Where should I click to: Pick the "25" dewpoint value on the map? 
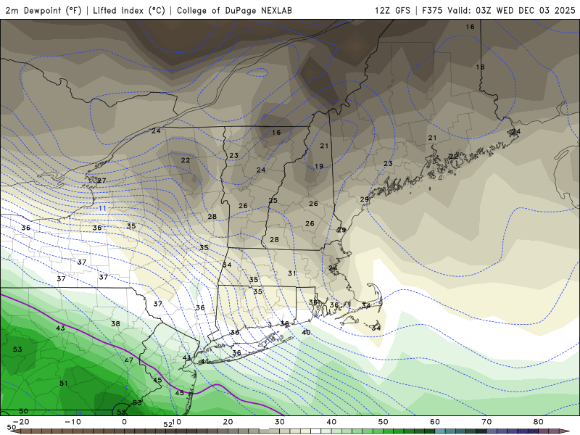pos(273,200)
